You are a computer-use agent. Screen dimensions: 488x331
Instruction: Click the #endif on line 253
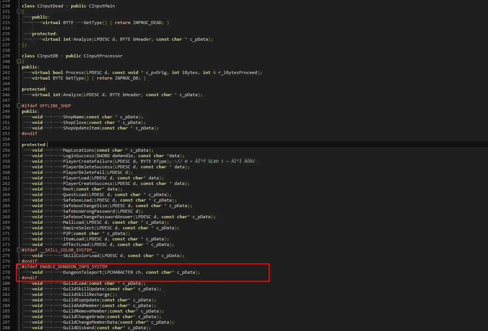[x=30, y=134]
